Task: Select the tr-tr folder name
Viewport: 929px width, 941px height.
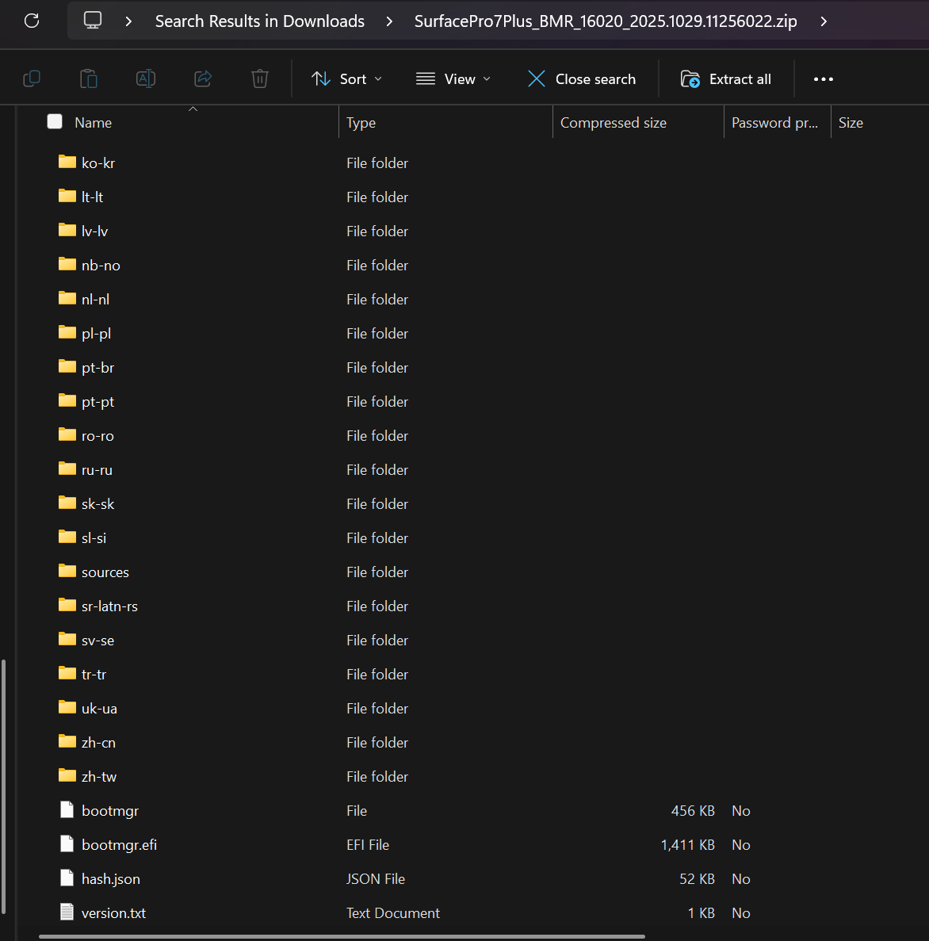Action: pos(94,674)
